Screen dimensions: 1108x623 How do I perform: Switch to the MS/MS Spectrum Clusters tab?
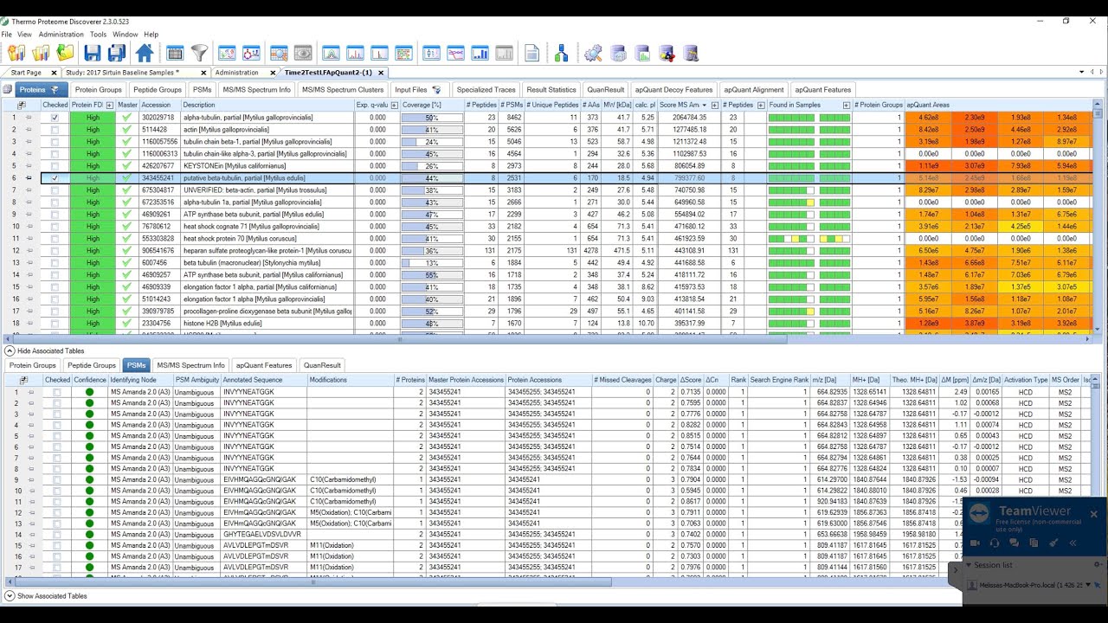point(343,89)
